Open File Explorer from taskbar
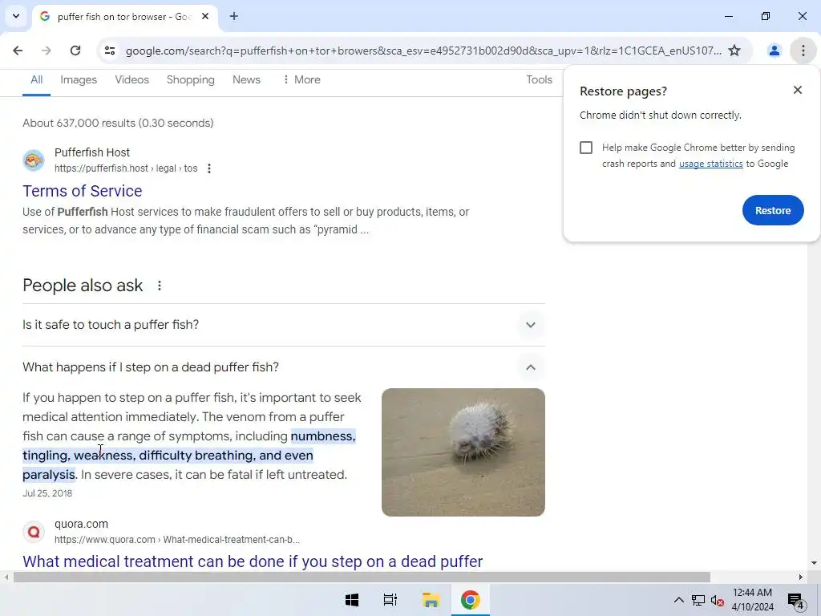The width and height of the screenshot is (821, 616). coord(431,600)
